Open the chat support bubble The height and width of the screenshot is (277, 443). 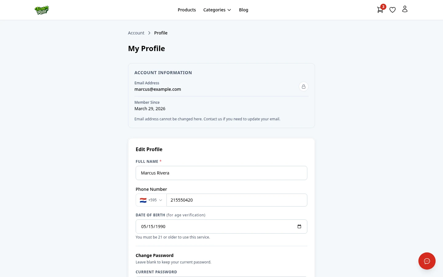(x=427, y=261)
